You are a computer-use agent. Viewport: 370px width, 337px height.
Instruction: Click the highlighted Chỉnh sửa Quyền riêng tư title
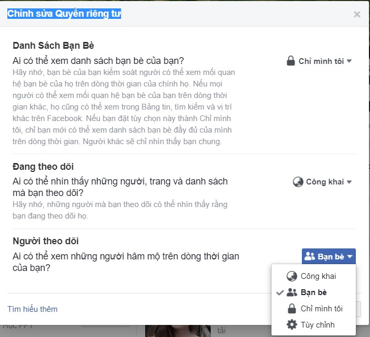click(64, 14)
